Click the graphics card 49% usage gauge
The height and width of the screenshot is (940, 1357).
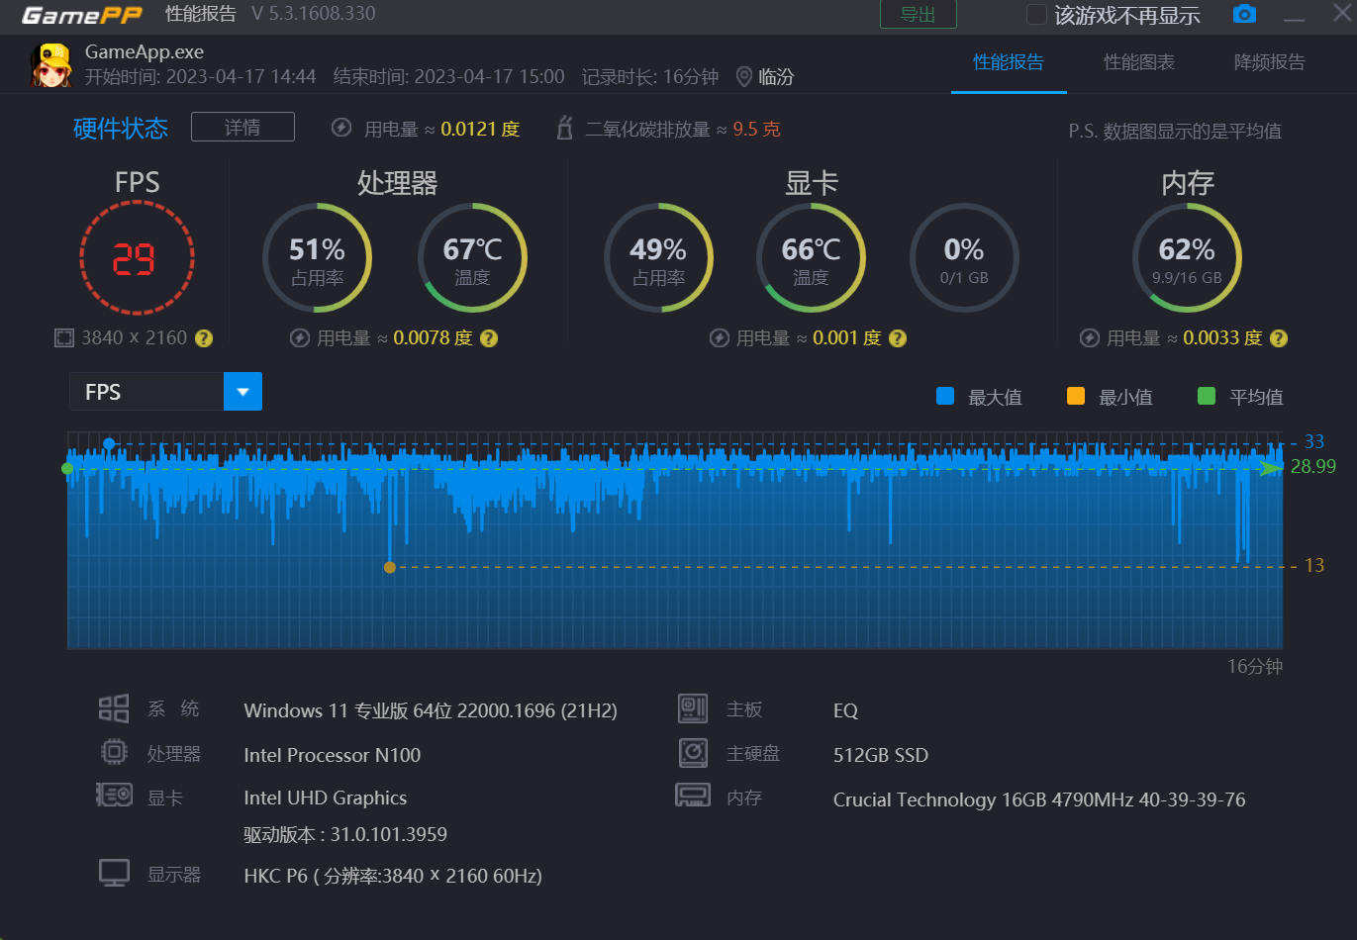tap(658, 258)
